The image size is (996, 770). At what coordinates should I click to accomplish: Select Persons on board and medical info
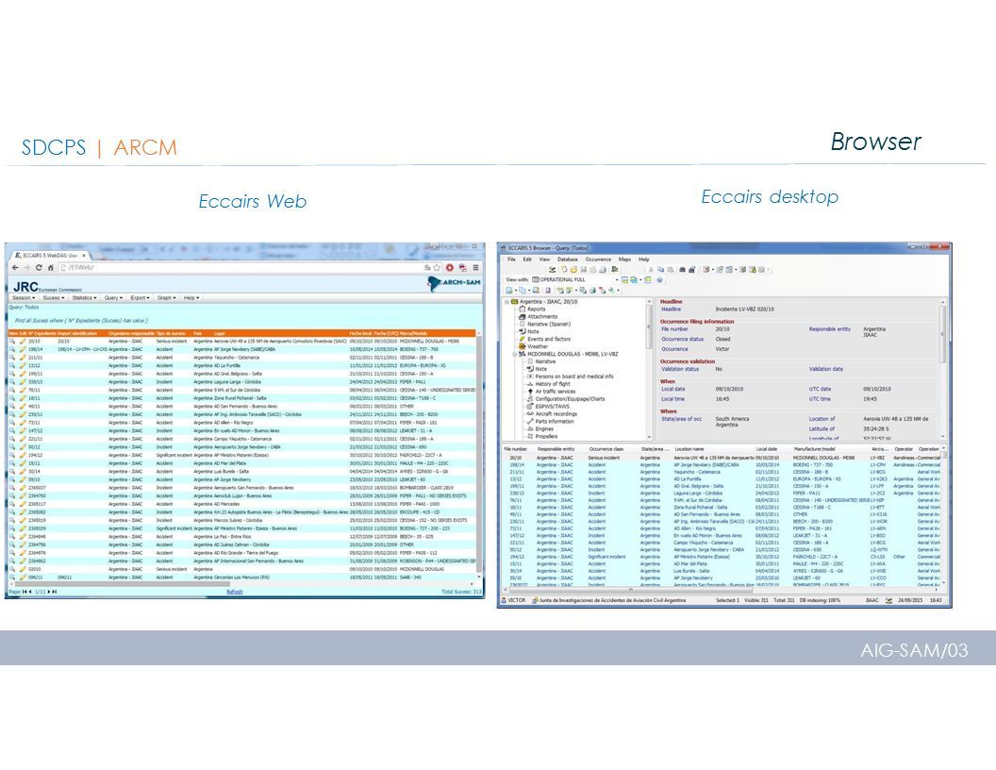(x=574, y=377)
